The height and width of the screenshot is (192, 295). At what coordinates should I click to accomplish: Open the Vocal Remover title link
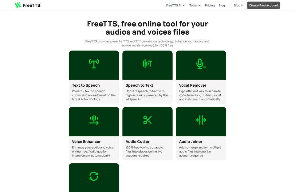[x=193, y=85]
